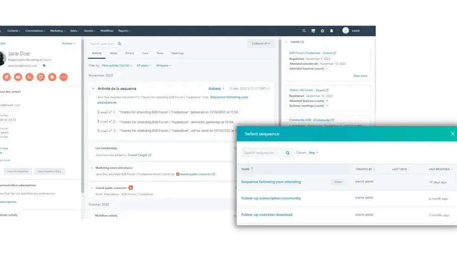Screen dimensions: 457x257
Task: Expand the Collapse all dropdown
Action: (x=261, y=44)
